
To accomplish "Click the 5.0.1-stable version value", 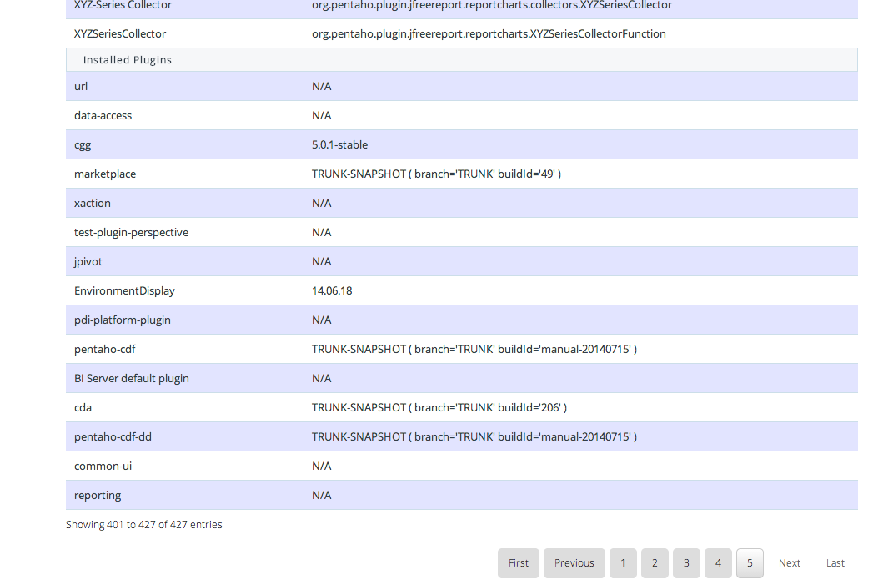I will coord(339,144).
